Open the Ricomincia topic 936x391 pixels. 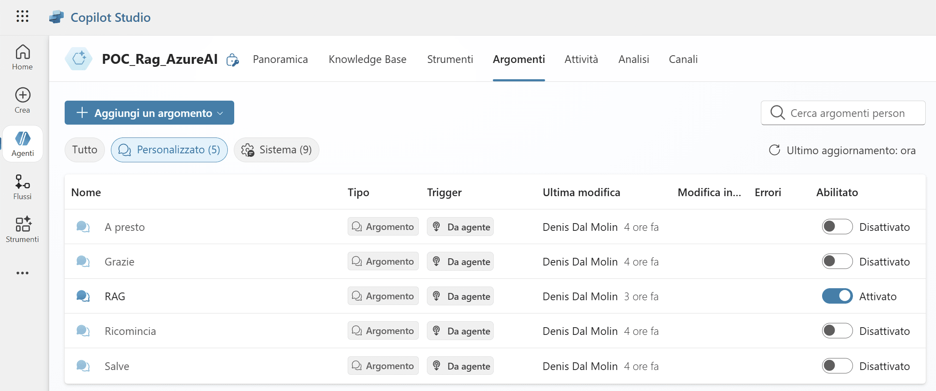(x=130, y=331)
